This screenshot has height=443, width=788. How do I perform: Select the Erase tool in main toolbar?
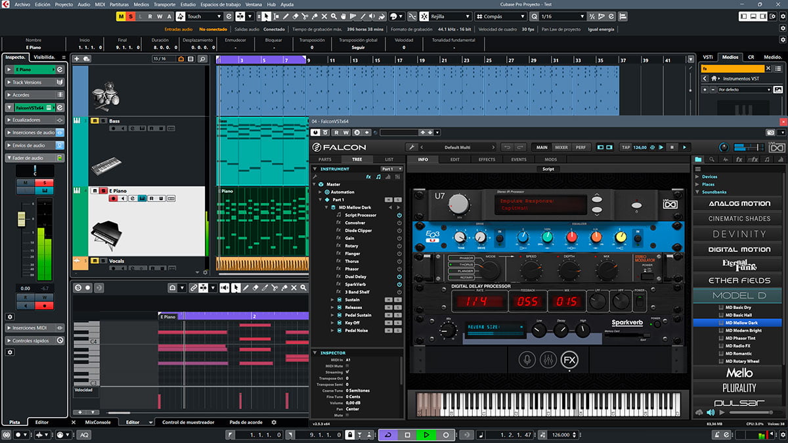(x=295, y=16)
